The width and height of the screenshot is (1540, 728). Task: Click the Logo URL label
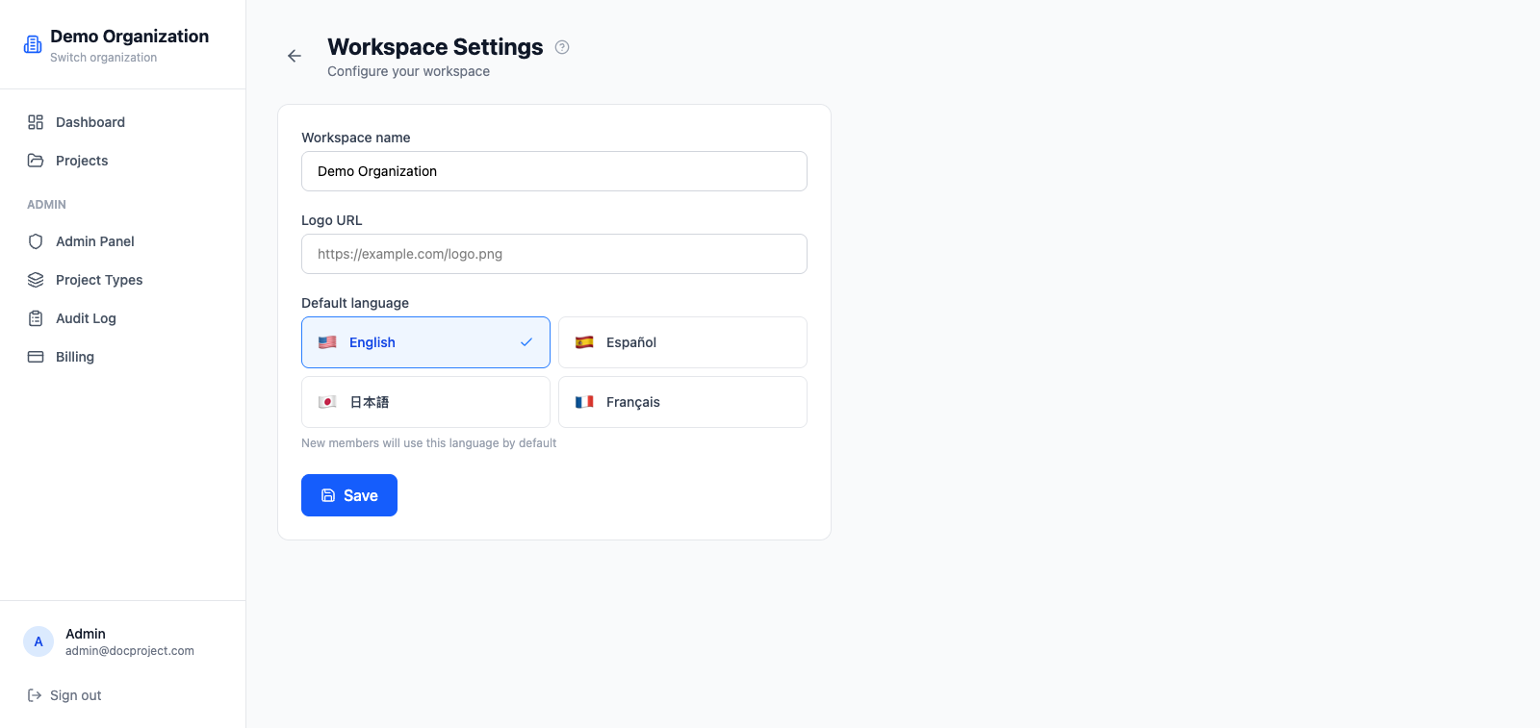(332, 220)
